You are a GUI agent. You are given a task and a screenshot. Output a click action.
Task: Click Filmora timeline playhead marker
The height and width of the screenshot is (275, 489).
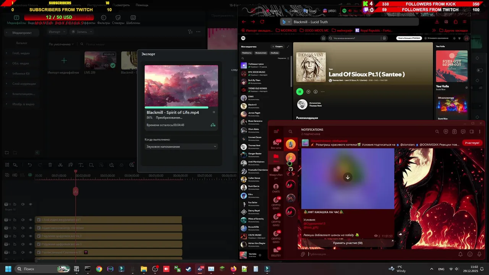click(76, 172)
